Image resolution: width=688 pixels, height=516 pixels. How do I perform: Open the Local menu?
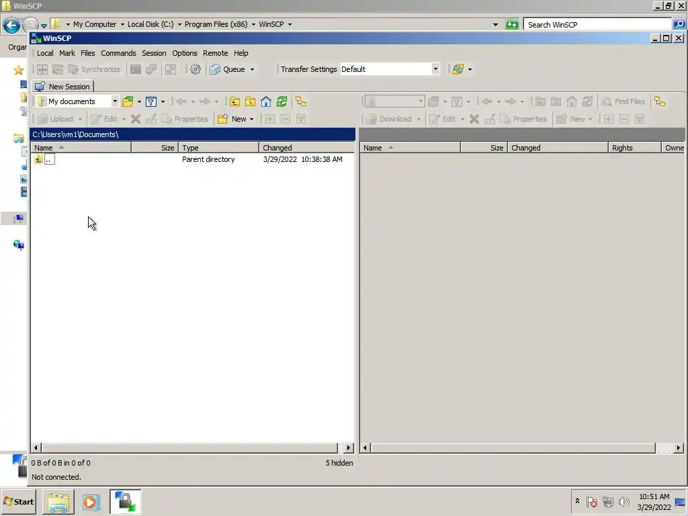(x=45, y=53)
